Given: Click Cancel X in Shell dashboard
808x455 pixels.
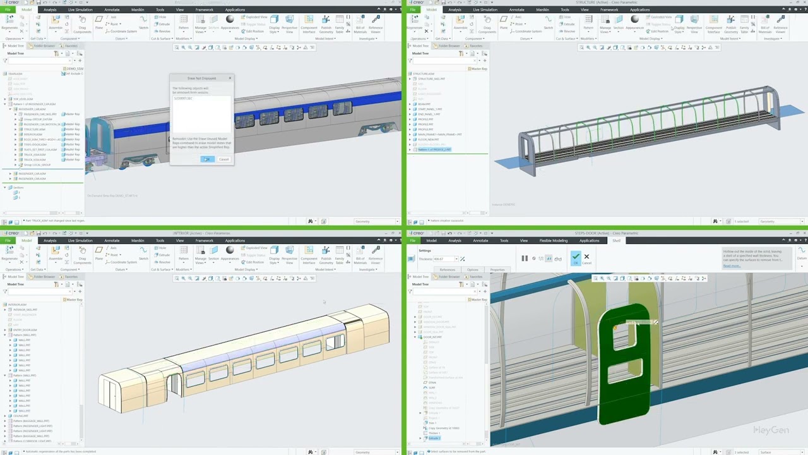Looking at the screenshot, I should pyautogui.click(x=586, y=258).
